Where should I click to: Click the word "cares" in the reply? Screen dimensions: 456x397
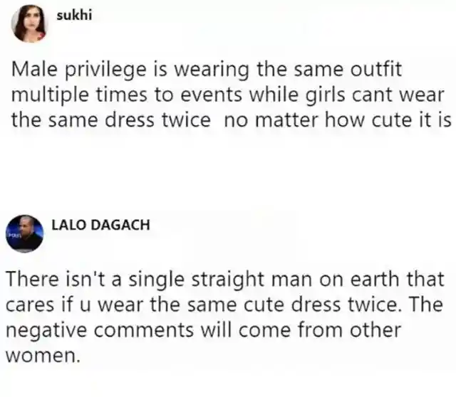coord(30,305)
